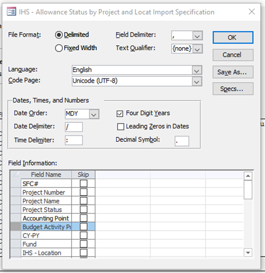The height and width of the screenshot is (273, 265).
Task: Click the Save As... button
Action: tap(233, 72)
